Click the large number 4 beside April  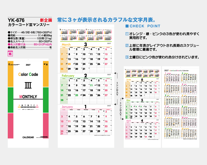142,121
